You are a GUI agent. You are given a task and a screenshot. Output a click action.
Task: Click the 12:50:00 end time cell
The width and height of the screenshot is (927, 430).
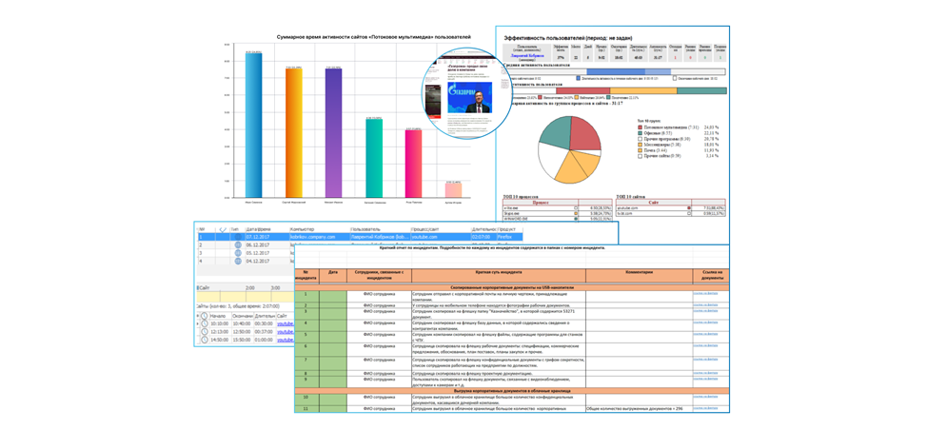pos(242,331)
